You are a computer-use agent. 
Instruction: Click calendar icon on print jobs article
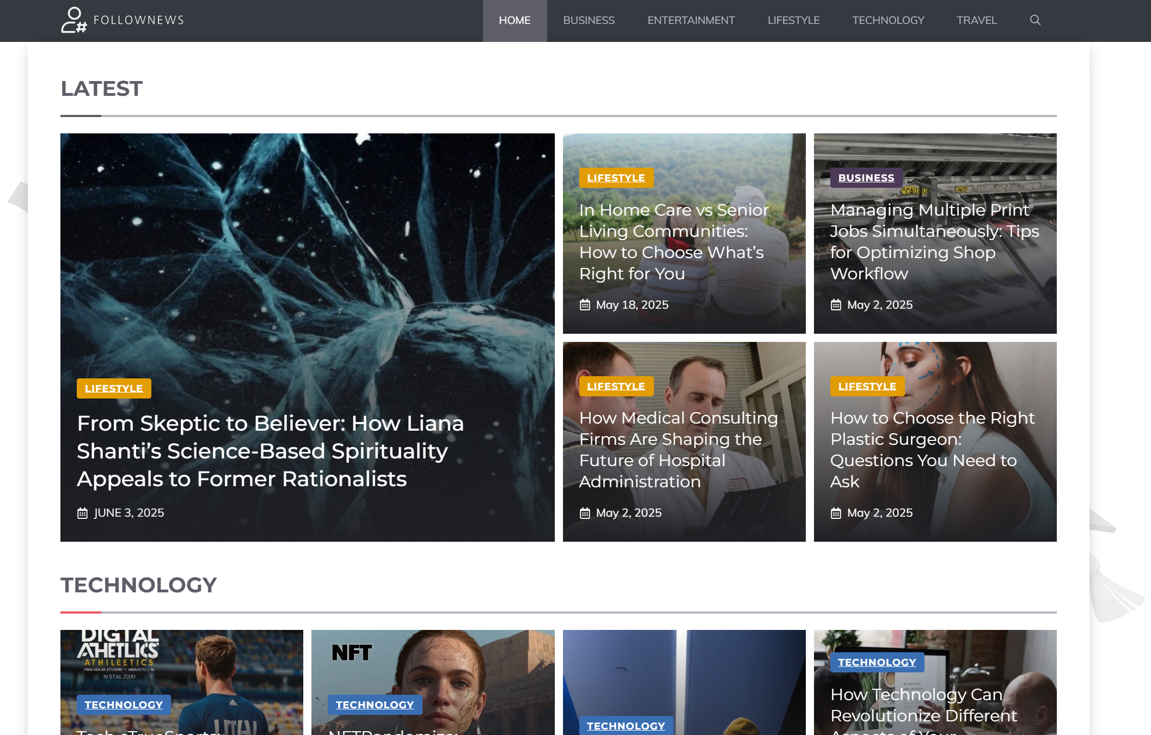[836, 305]
